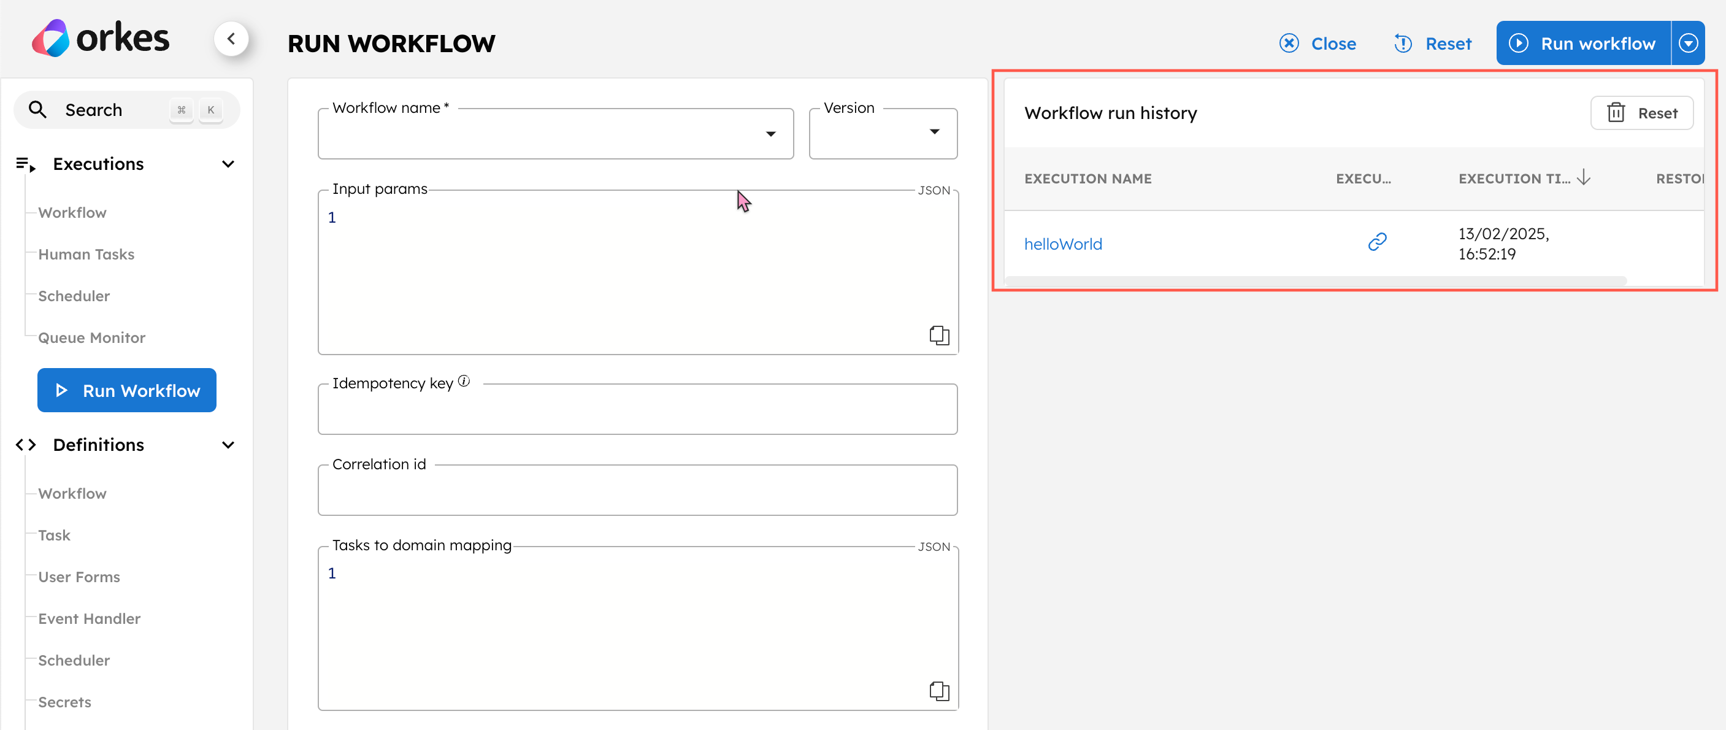Click the search magnifier icon

pos(37,109)
